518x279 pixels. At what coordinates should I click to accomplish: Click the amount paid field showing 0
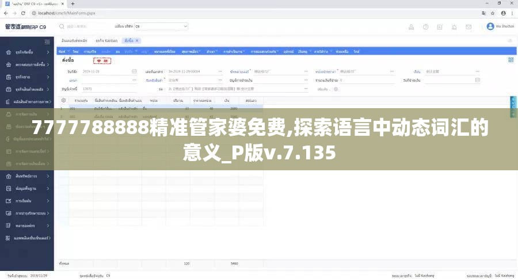pos(367,80)
